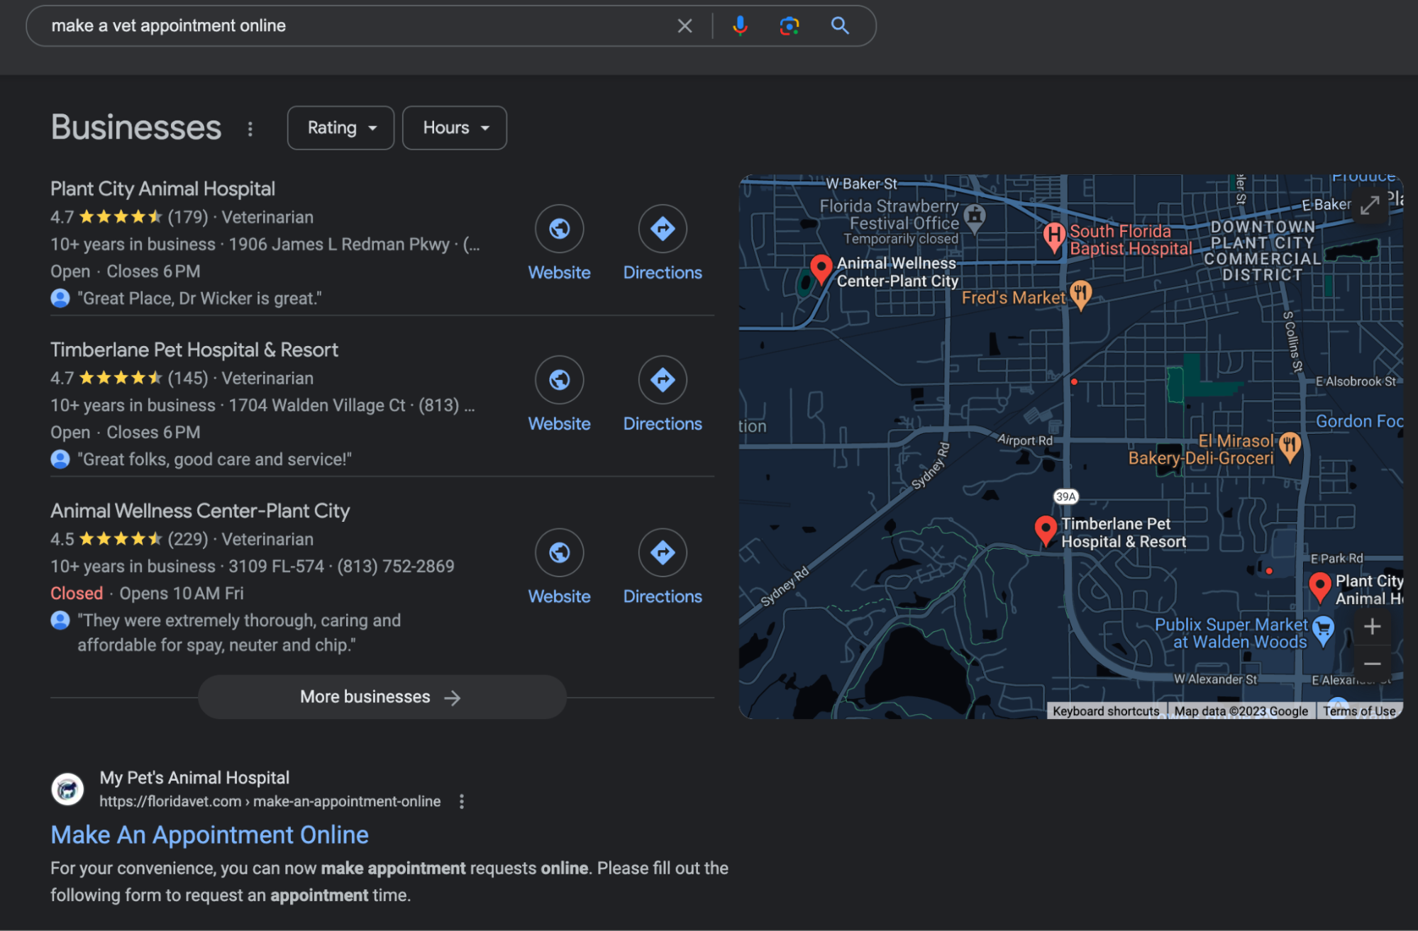Zoom out on the map with minus

click(1372, 664)
